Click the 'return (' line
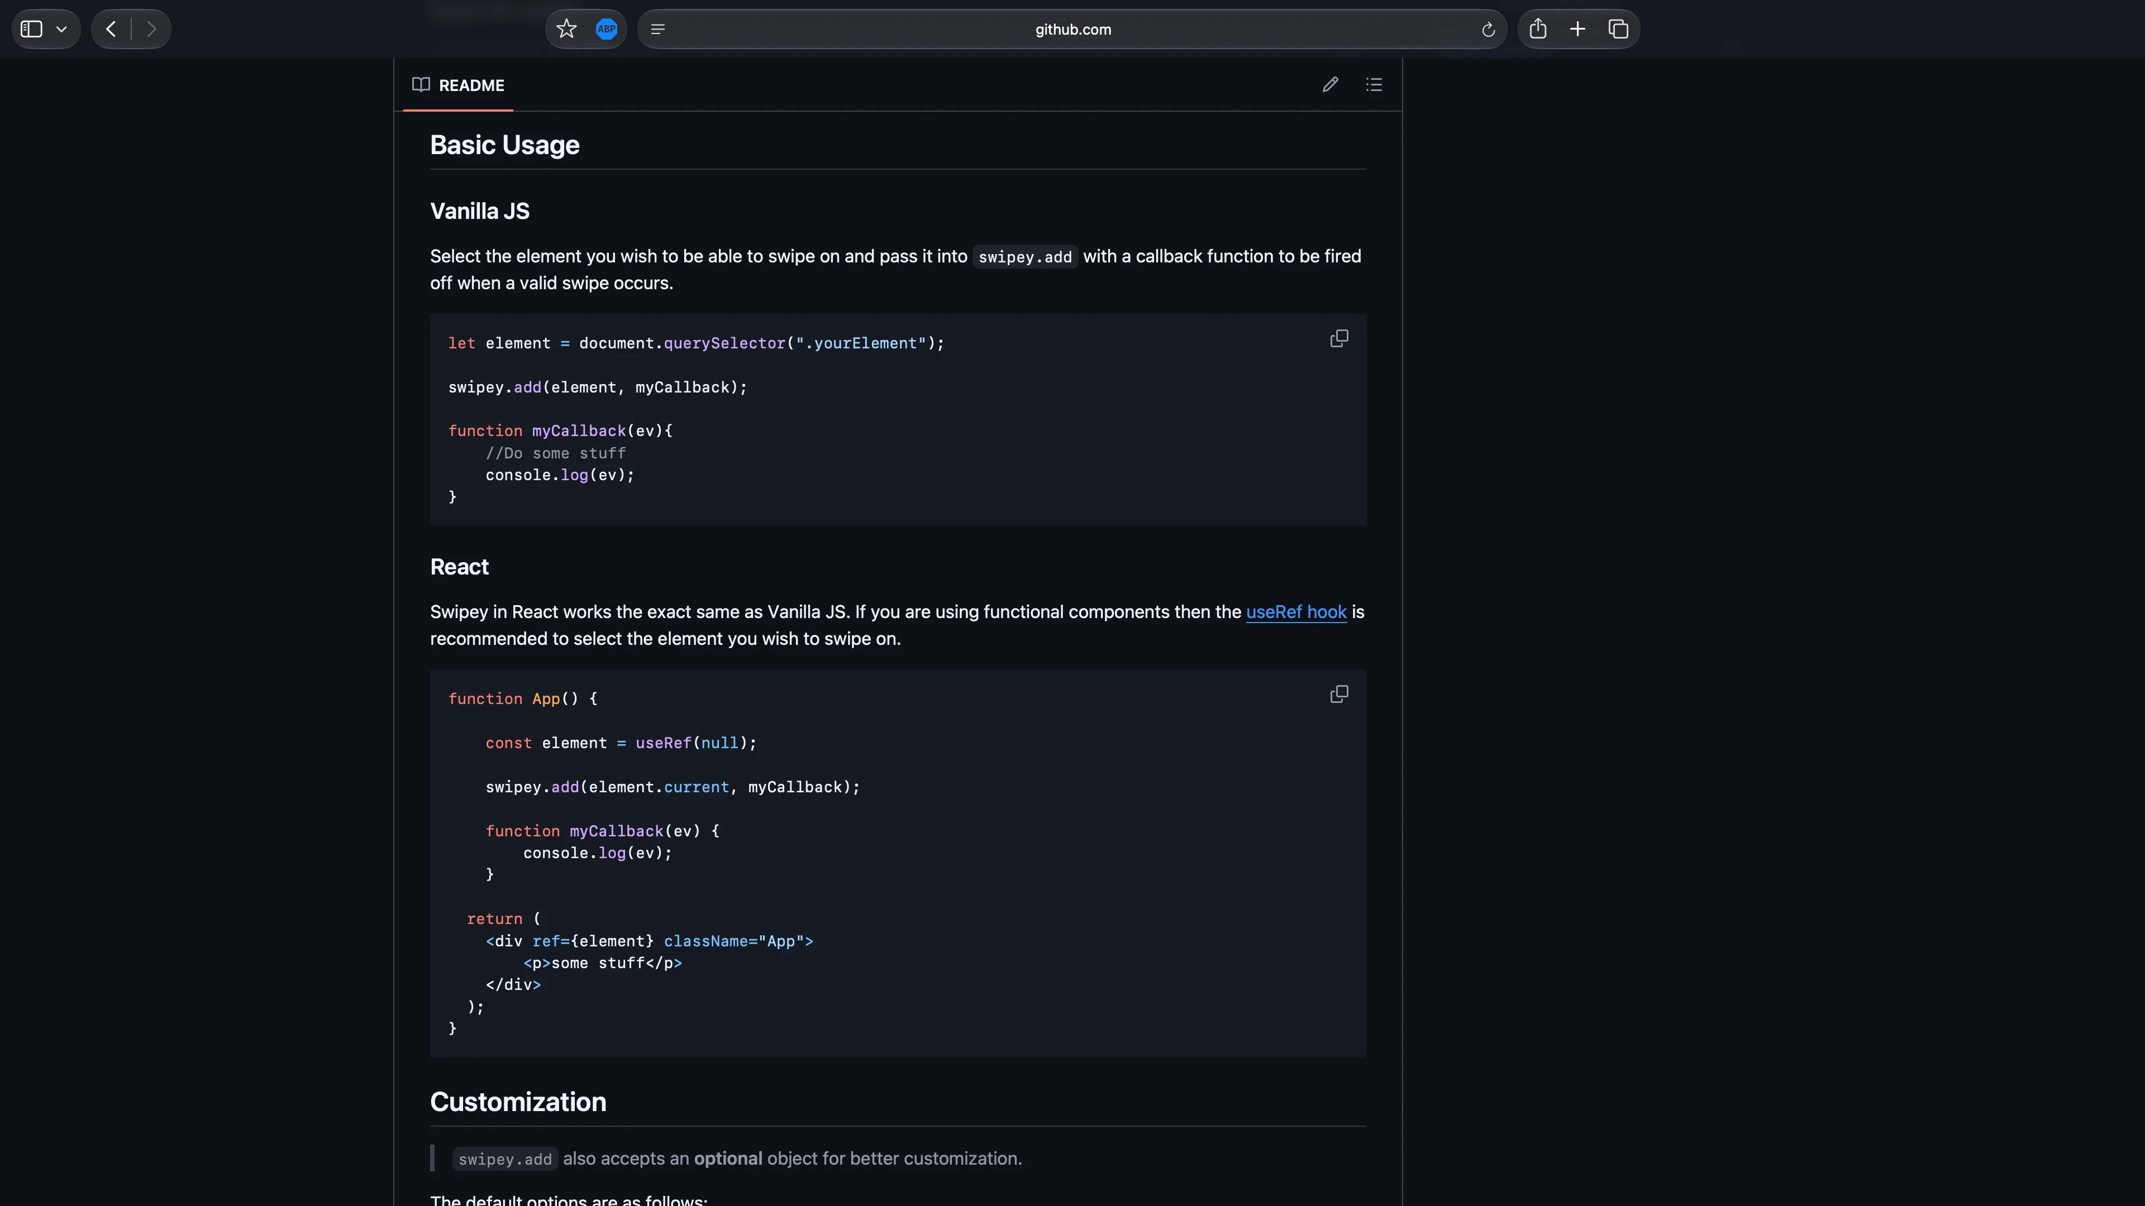The height and width of the screenshot is (1206, 2145). (x=504, y=919)
